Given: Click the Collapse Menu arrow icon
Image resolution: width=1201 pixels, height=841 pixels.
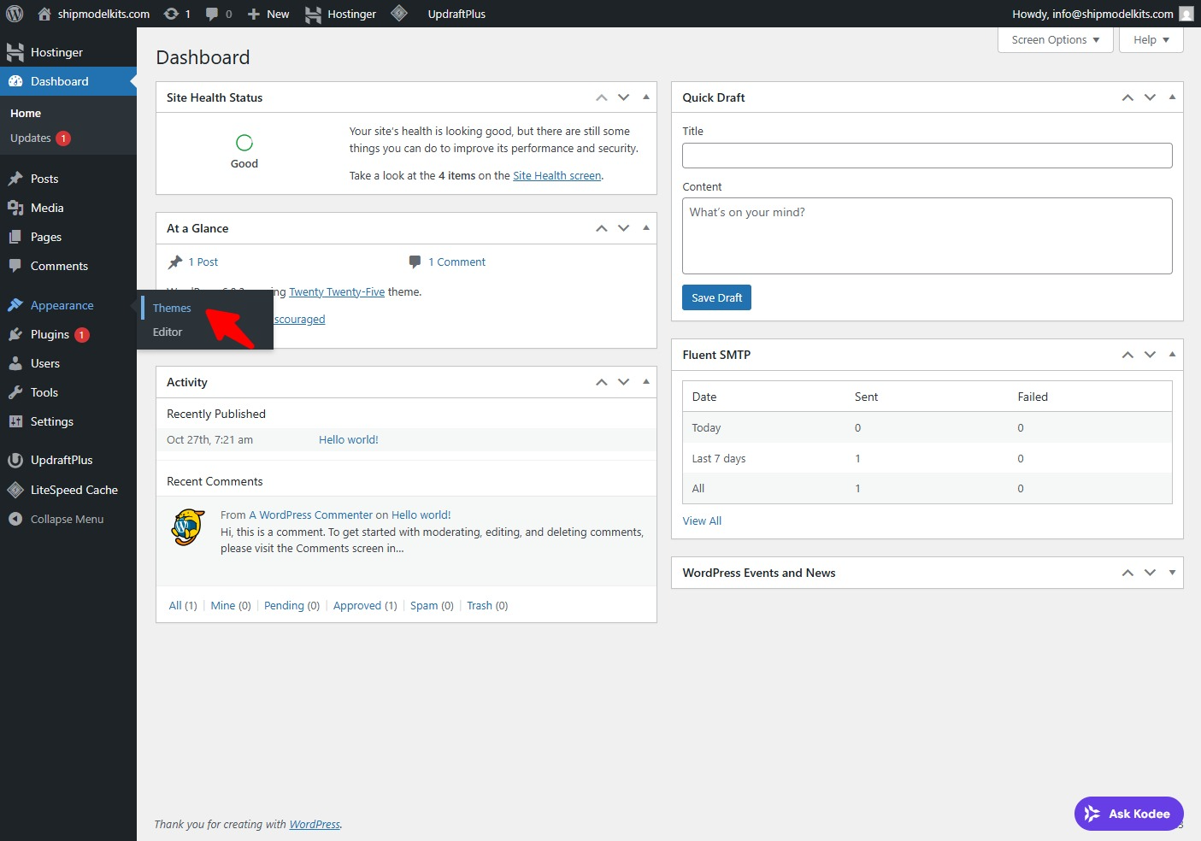Looking at the screenshot, I should click(15, 519).
